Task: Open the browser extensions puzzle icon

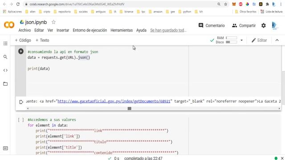Action: 267,4
